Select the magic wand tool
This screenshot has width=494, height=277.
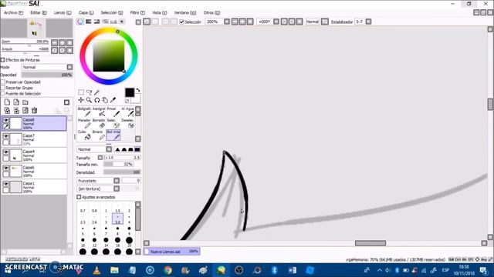click(97, 92)
